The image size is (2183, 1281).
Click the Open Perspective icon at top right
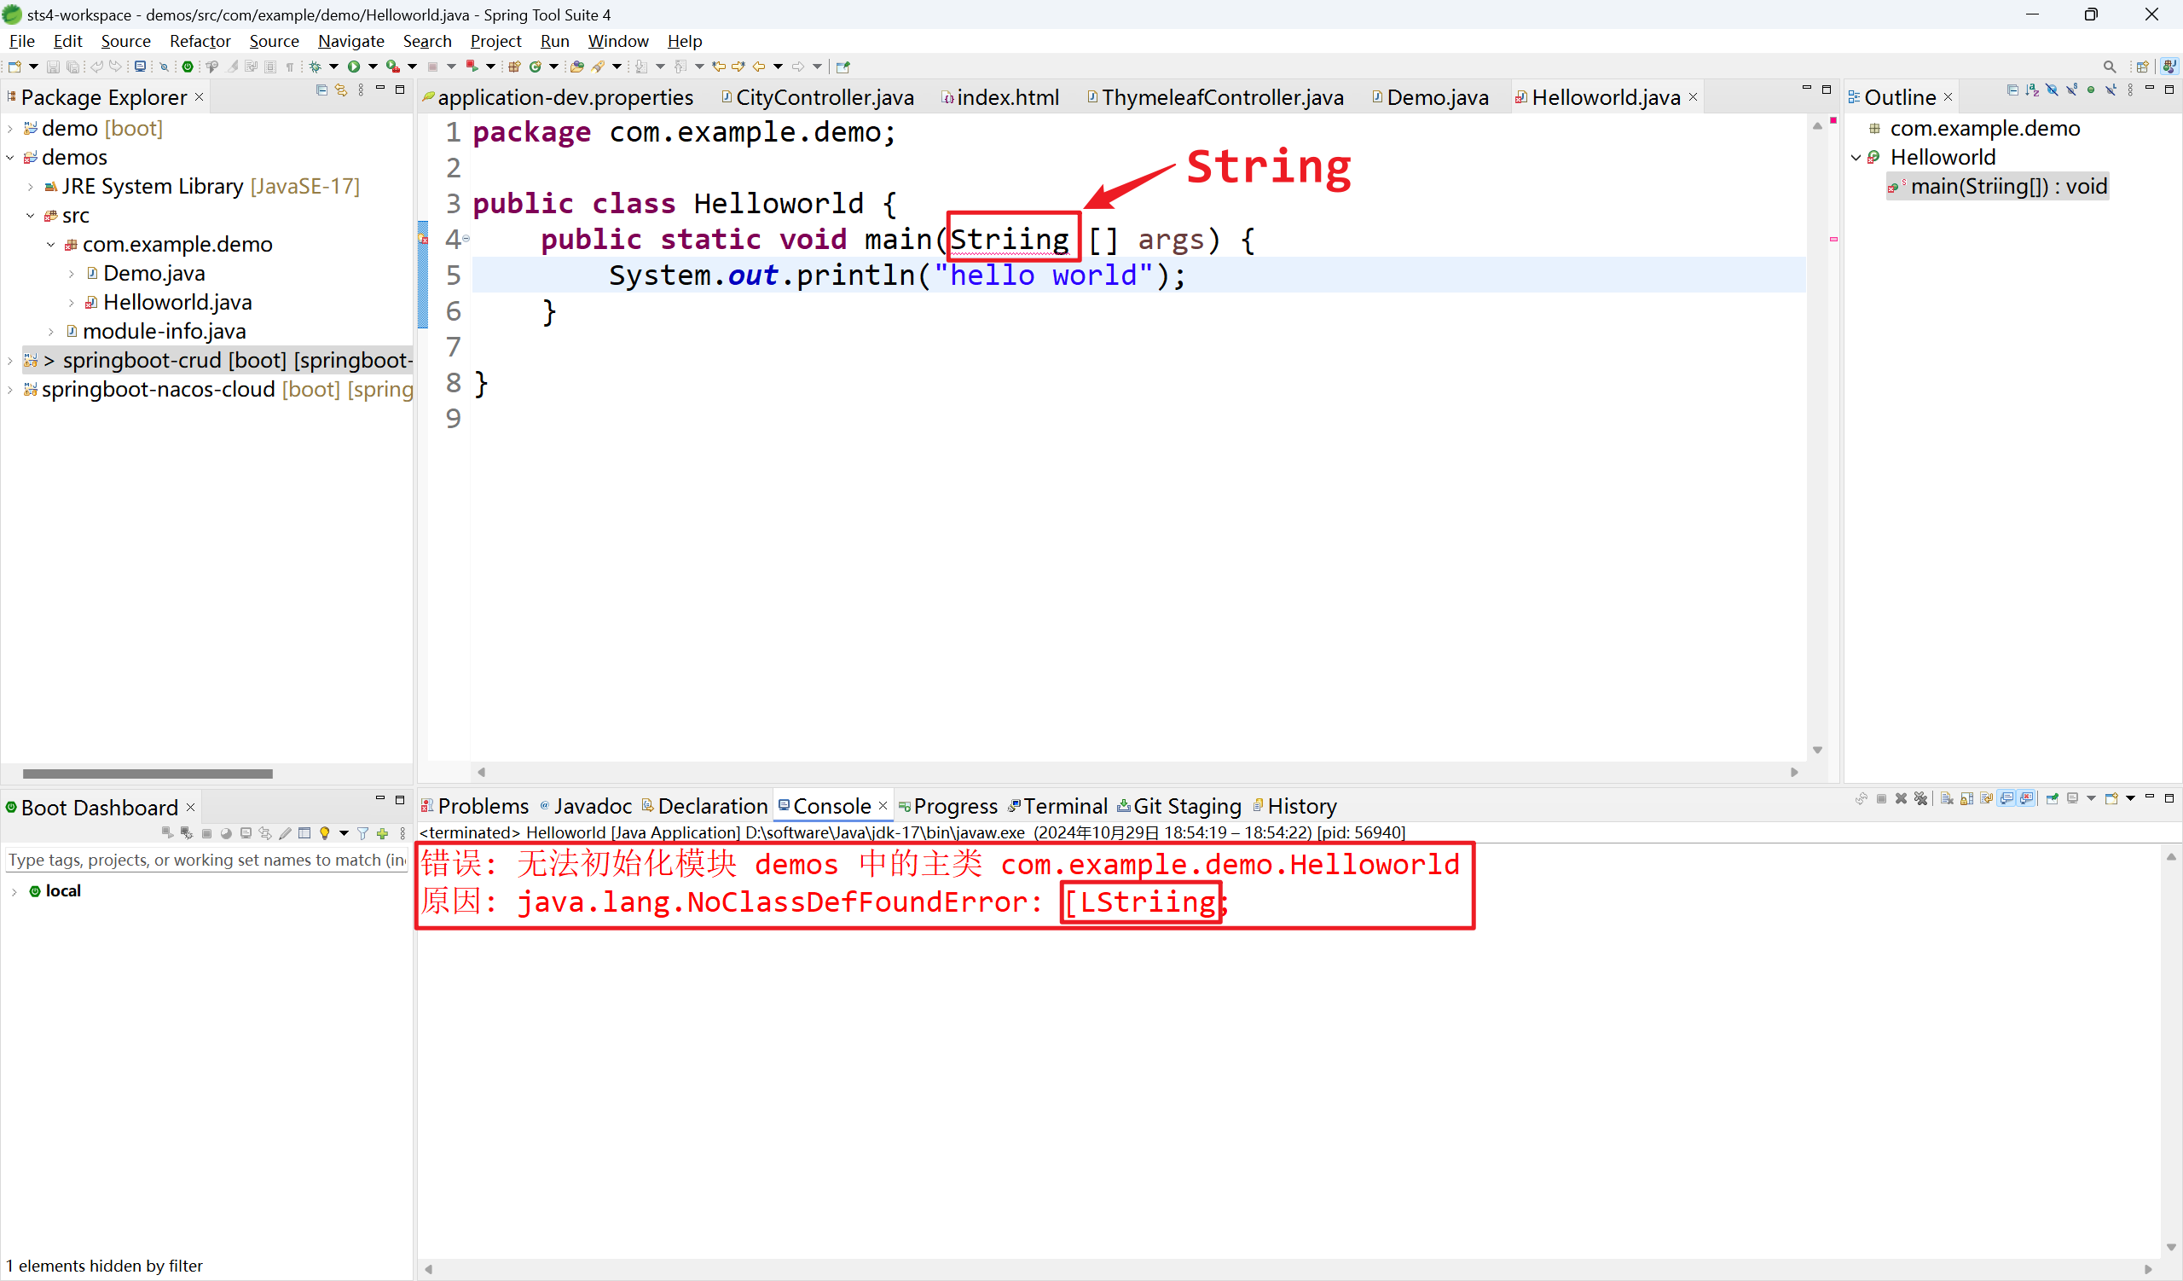pyautogui.click(x=2142, y=67)
